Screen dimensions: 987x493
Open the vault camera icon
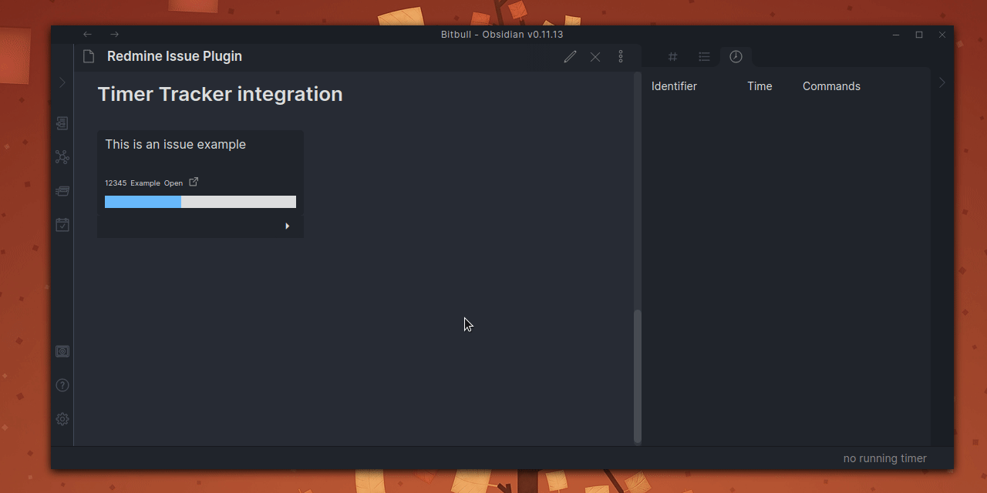[62, 351]
